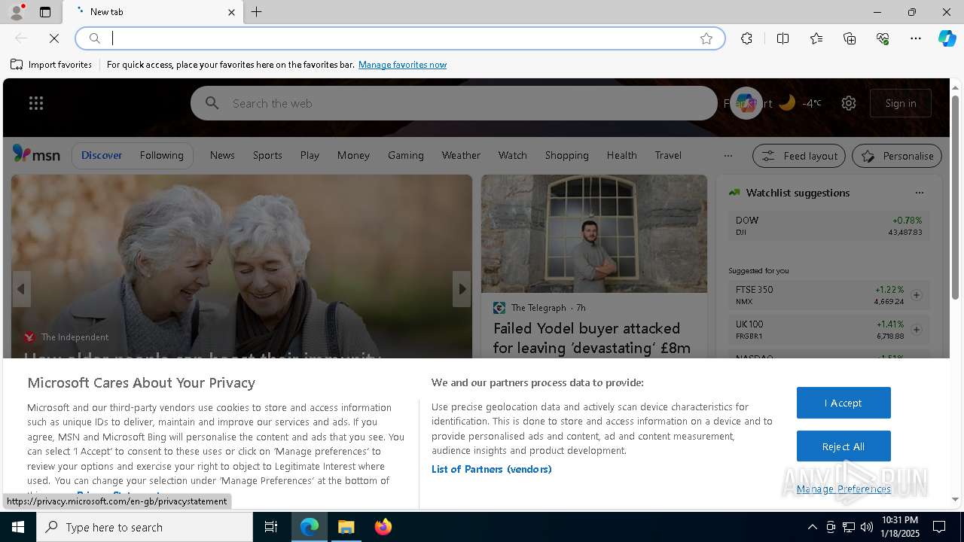
Task: Open a new tab with plus button
Action: click(257, 12)
